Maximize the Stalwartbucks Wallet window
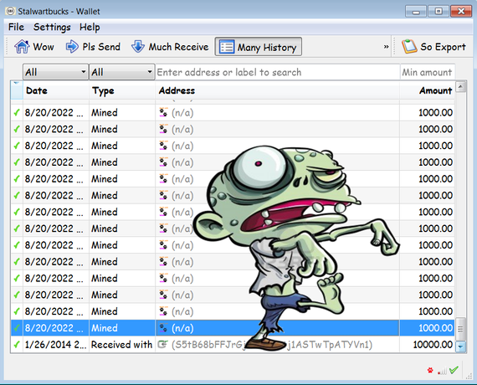Screen dimensions: 477x385 click(439, 12)
